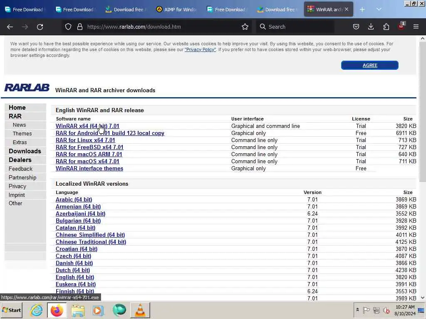Open Dealers in the sidebar
The width and height of the screenshot is (426, 319).
[20, 160]
